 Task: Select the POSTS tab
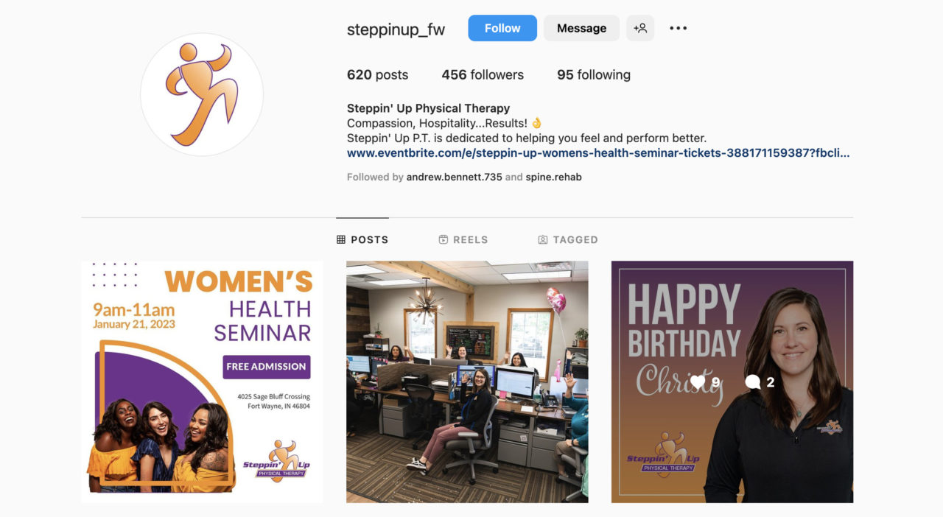click(362, 239)
